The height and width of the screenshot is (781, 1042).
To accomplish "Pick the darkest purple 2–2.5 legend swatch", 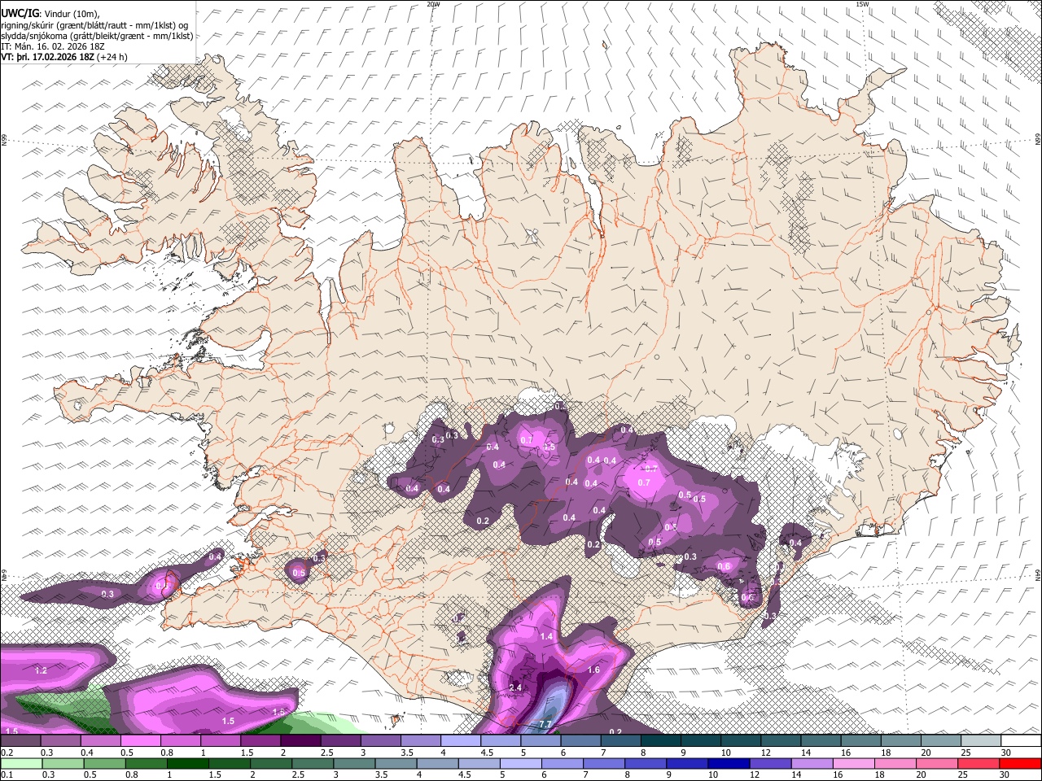I will [x=300, y=741].
